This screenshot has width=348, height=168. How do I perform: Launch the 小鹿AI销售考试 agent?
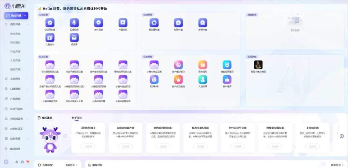[123, 94]
